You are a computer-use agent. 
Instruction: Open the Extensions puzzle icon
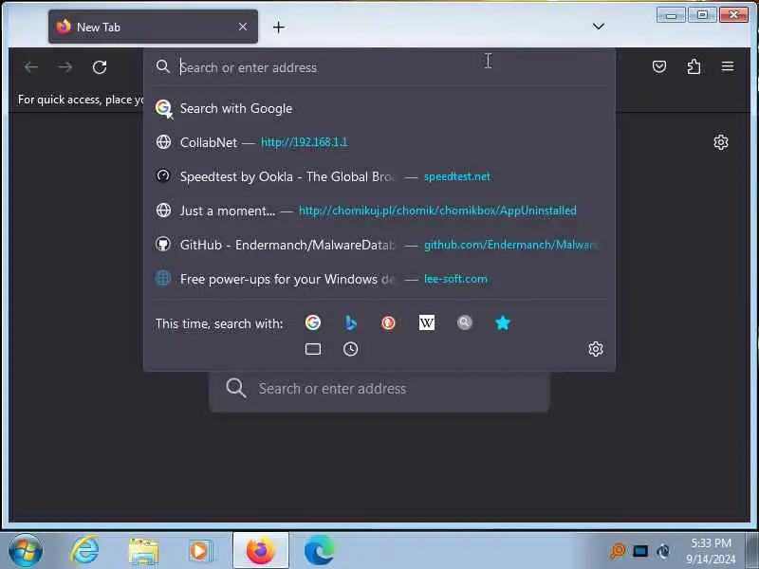[694, 66]
